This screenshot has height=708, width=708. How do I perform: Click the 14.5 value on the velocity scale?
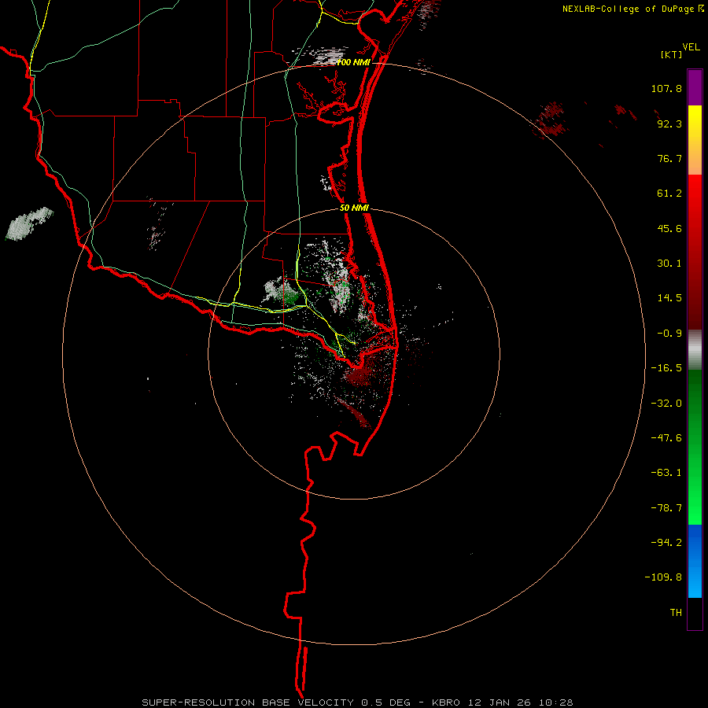(x=669, y=298)
